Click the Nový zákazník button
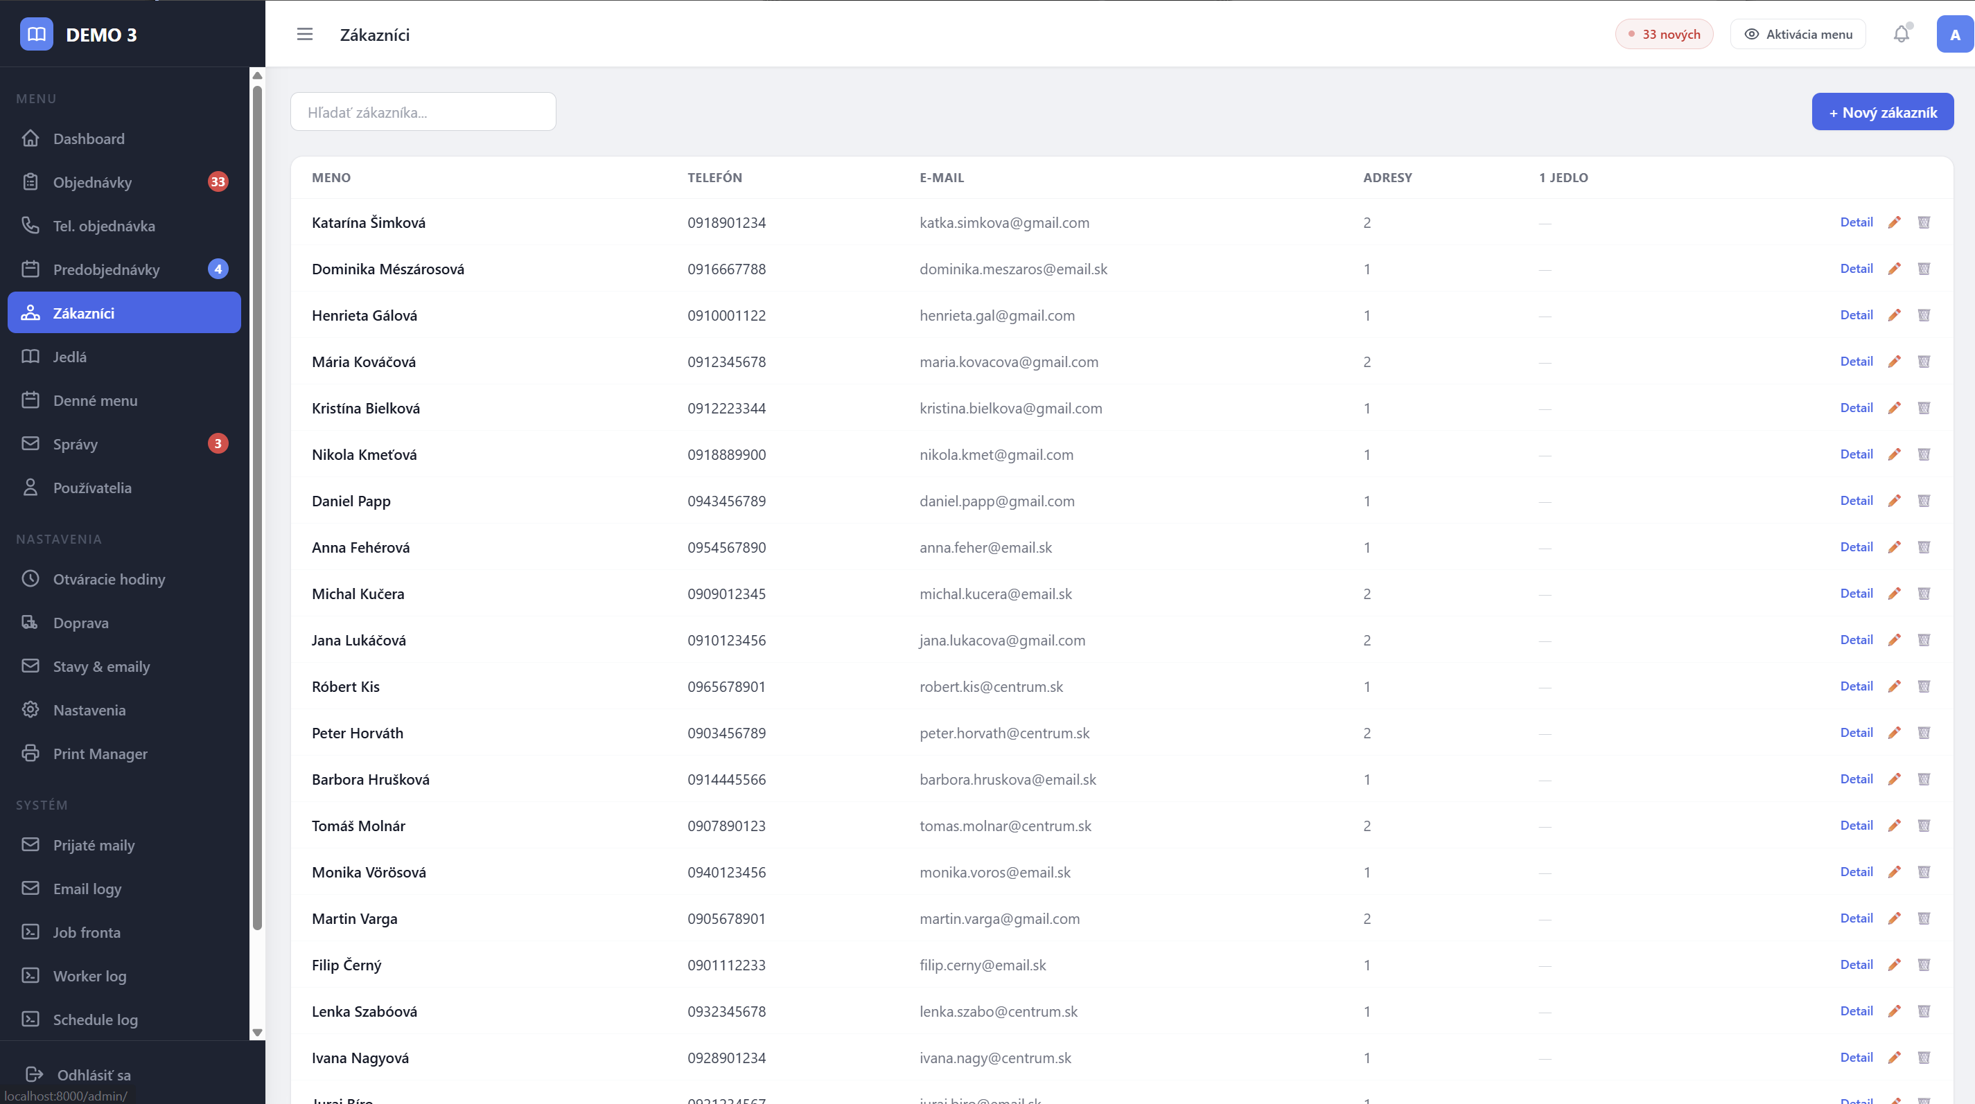 tap(1882, 113)
